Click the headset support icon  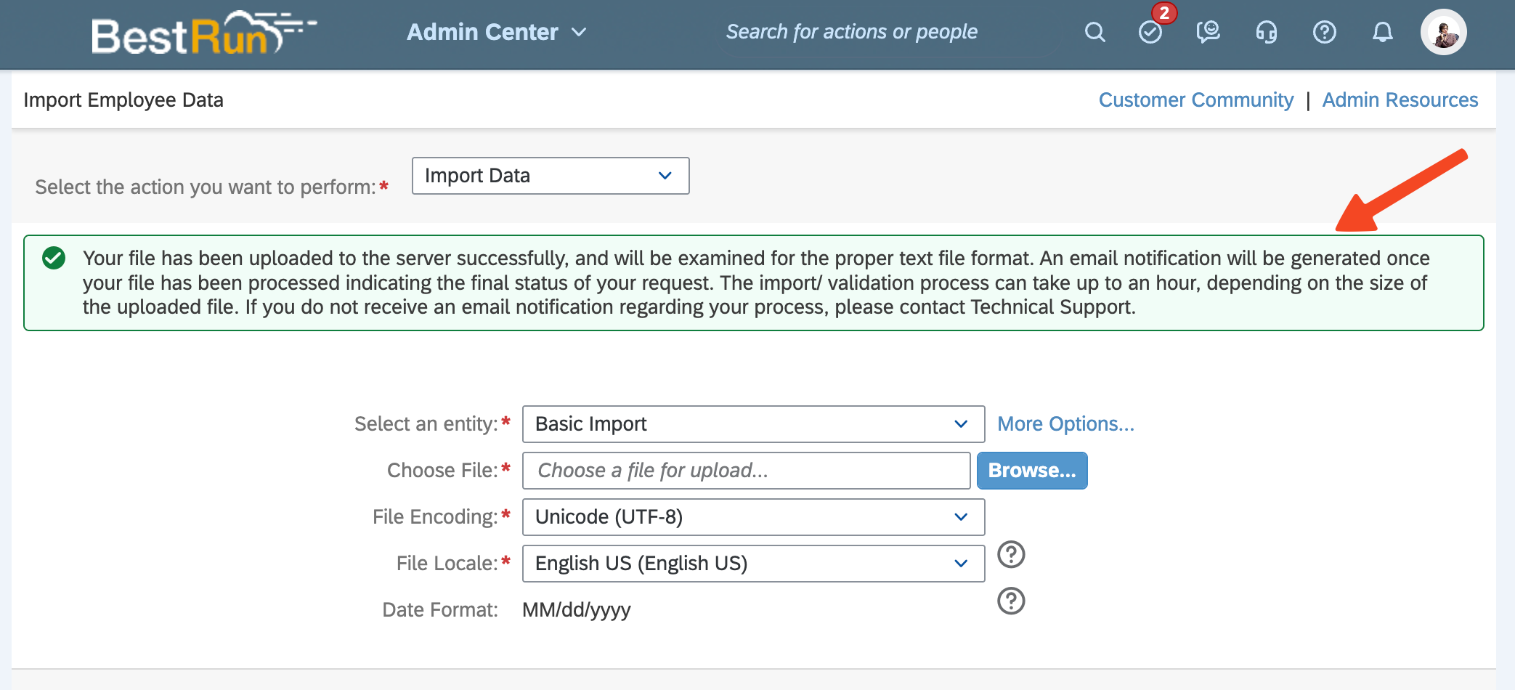click(1267, 32)
